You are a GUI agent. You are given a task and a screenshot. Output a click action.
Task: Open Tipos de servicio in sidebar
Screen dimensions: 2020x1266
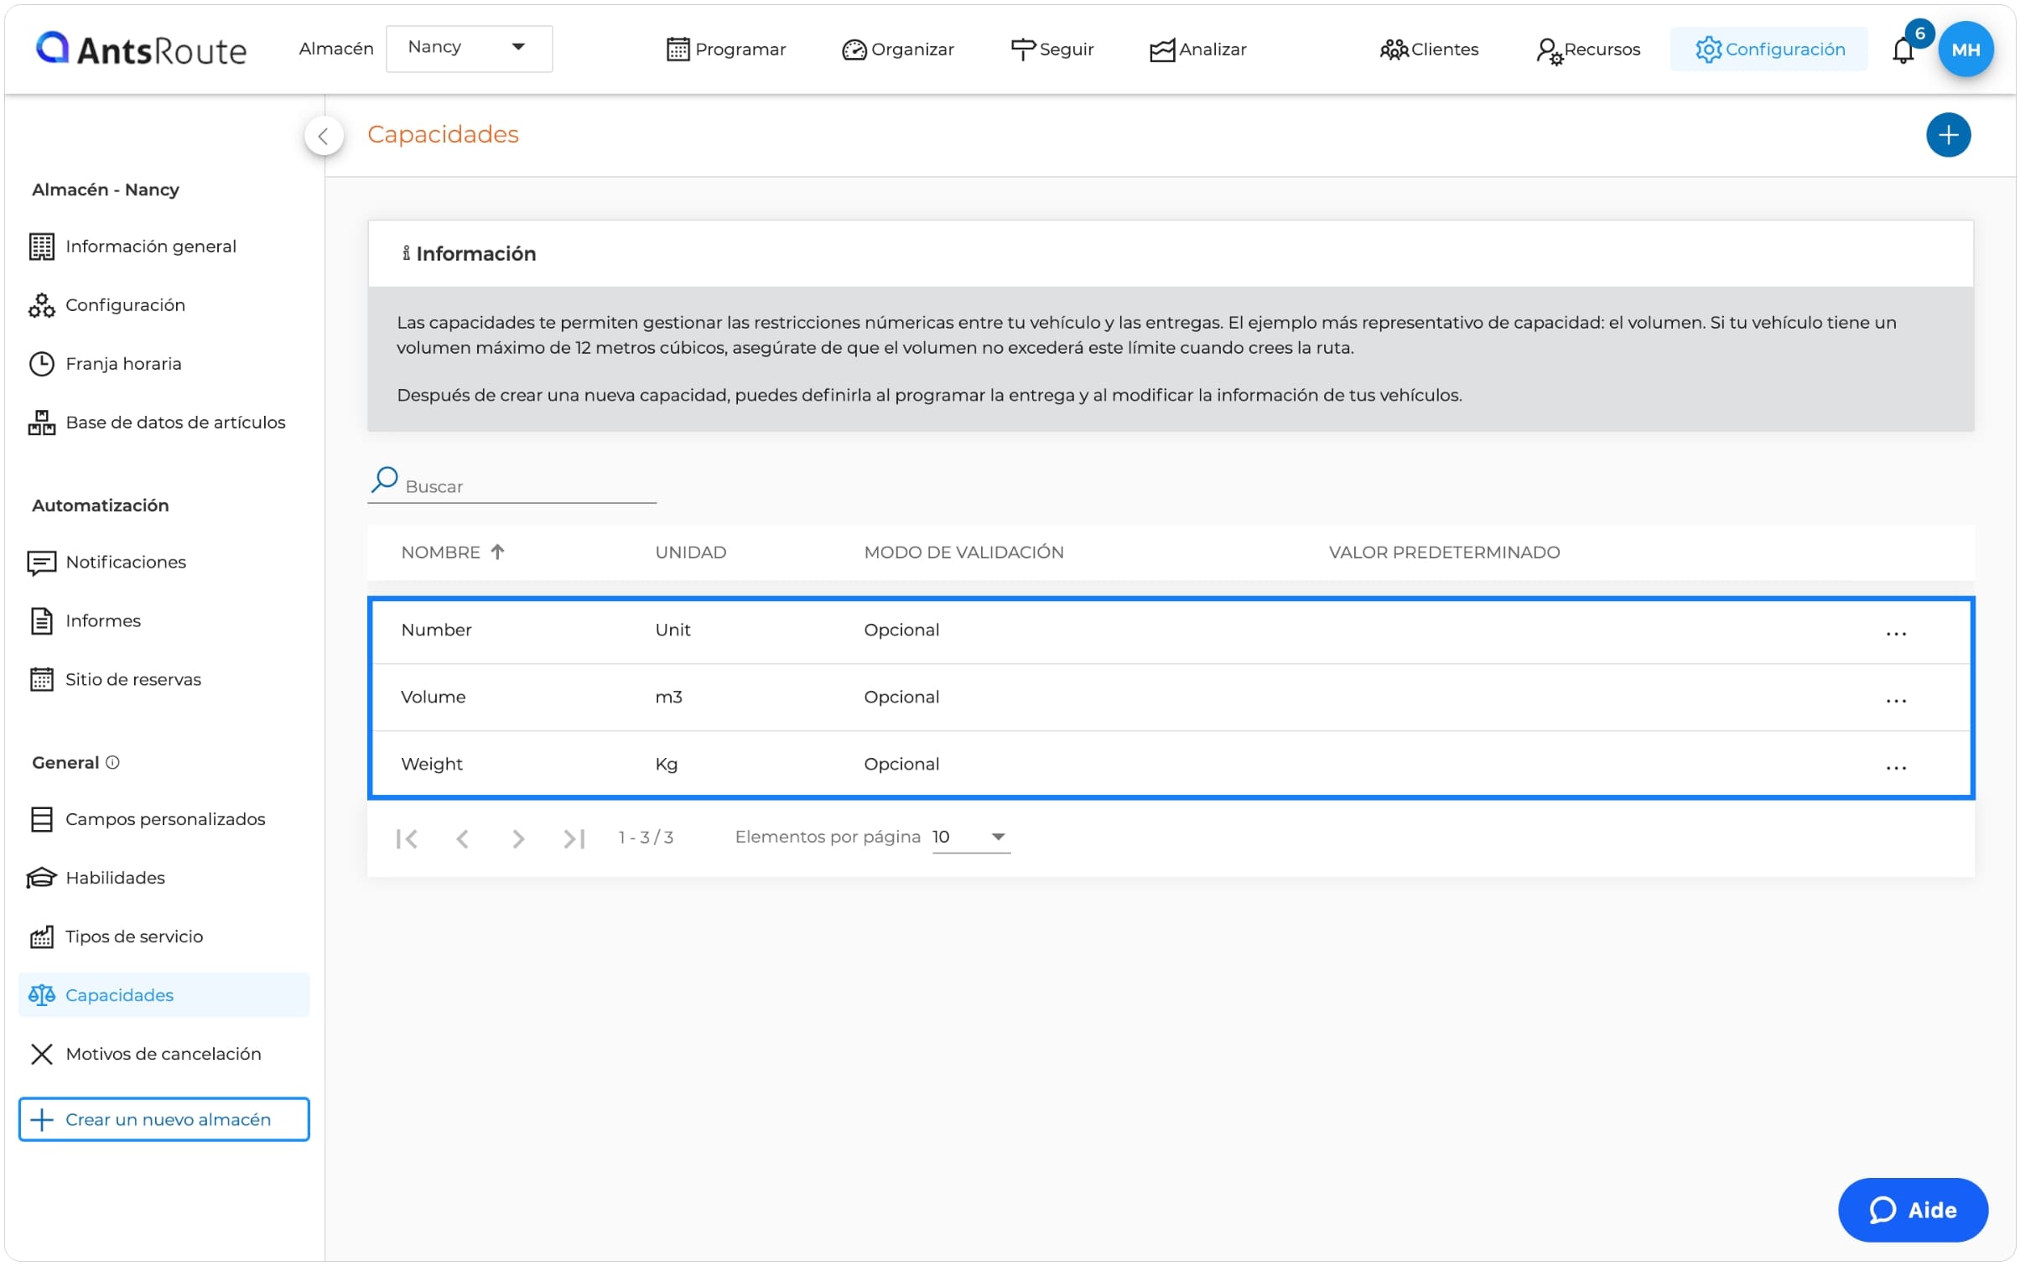[x=116, y=937]
